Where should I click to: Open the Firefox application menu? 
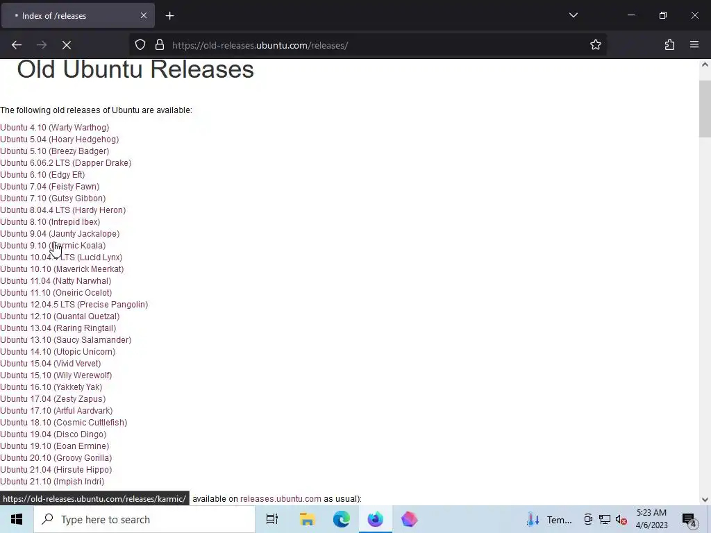pos(694,45)
